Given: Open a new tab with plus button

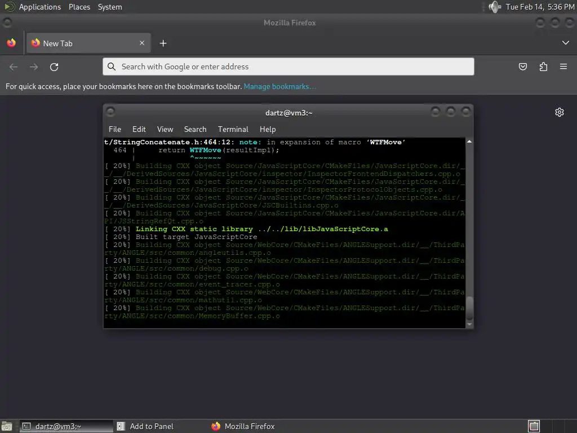Looking at the screenshot, I should coord(163,43).
